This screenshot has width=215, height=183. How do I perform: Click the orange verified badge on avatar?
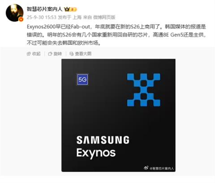tap(21, 19)
